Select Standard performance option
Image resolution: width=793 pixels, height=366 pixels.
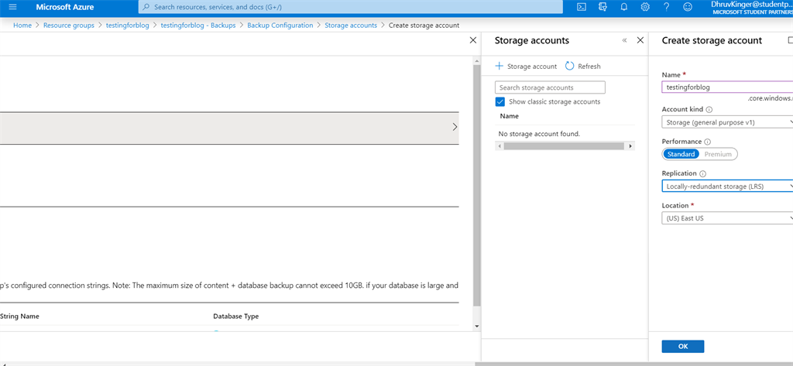(x=680, y=154)
